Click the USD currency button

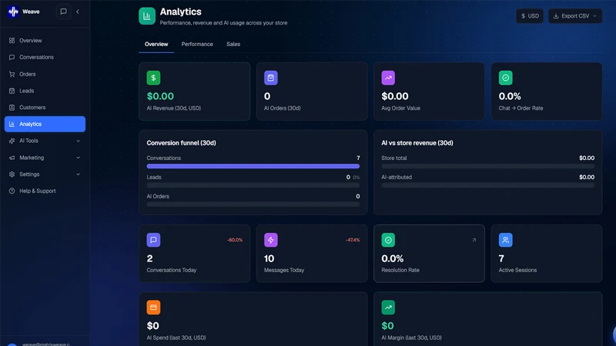point(530,16)
